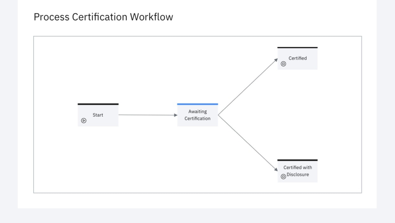This screenshot has height=223, width=395.
Task: Click the header bar of Certified with Disclosure node
Action: (x=297, y=160)
